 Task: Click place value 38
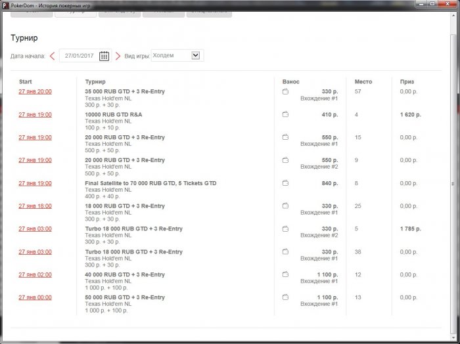pyautogui.click(x=357, y=251)
